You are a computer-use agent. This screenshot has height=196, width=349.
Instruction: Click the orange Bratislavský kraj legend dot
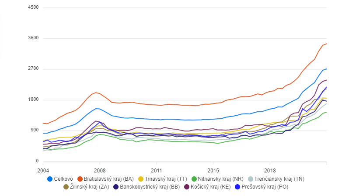pos(80,179)
